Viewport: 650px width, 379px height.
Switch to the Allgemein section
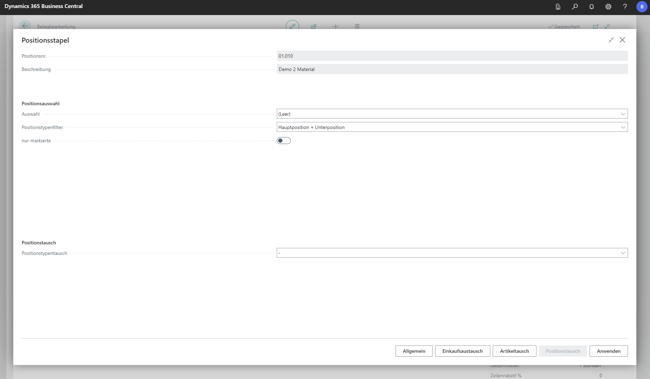[414, 351]
